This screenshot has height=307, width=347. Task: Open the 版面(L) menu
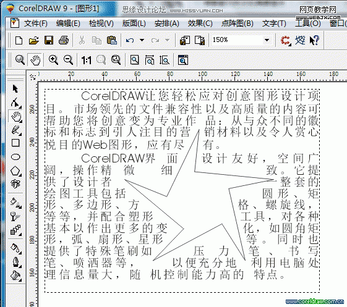click(x=134, y=23)
